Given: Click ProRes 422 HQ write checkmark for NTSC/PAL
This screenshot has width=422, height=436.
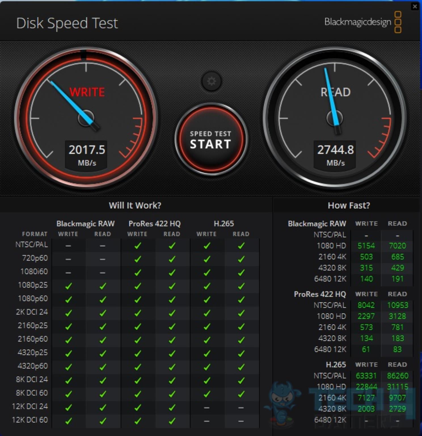Looking at the screenshot, I should [138, 246].
